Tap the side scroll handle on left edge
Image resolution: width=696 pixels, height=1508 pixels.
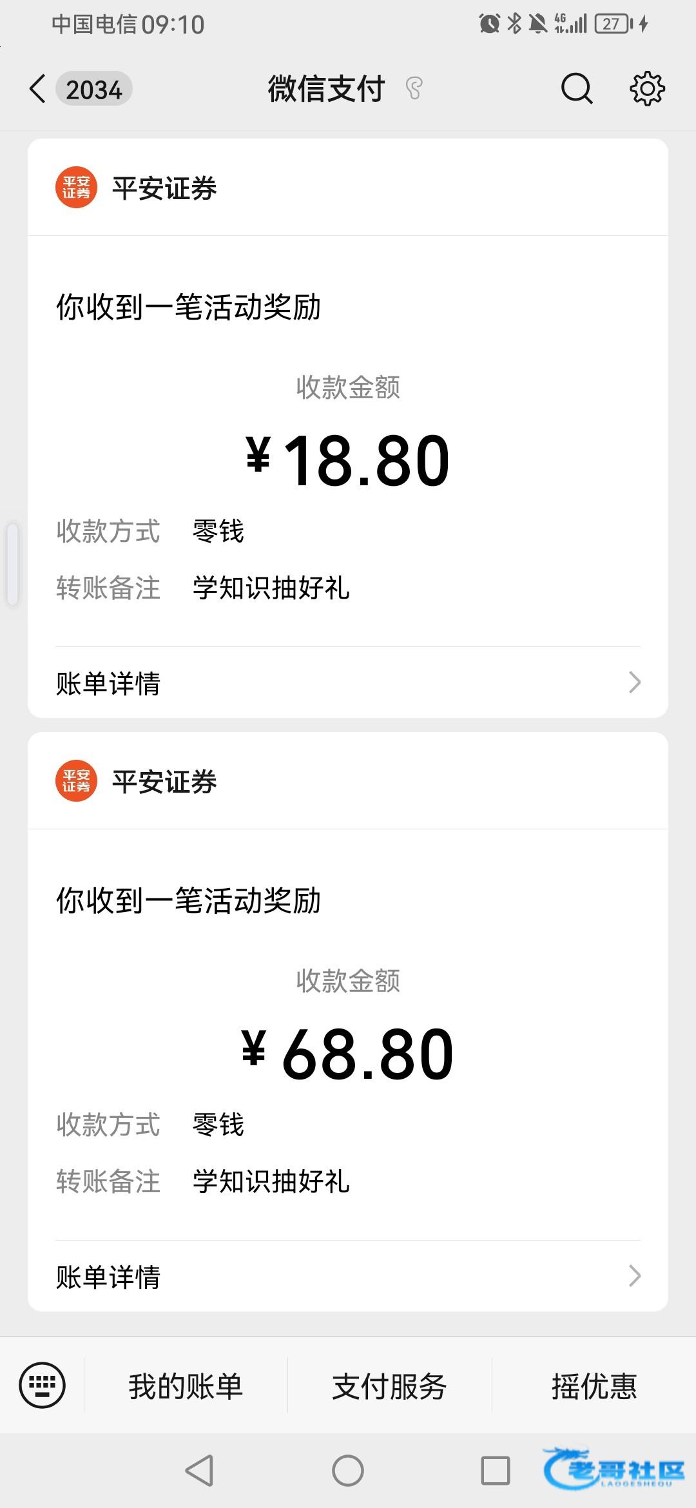coord(12,565)
